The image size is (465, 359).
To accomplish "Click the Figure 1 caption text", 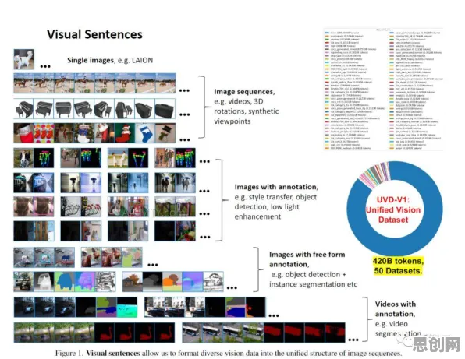I will tap(229, 353).
